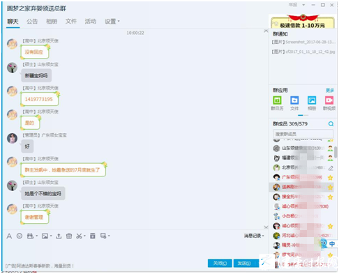Click the star icon on 接全托 member row
The height and width of the screenshot is (274, 339).
pyautogui.click(x=330, y=197)
